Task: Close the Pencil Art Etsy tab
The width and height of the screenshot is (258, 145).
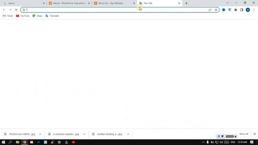Action: tap(134, 3)
